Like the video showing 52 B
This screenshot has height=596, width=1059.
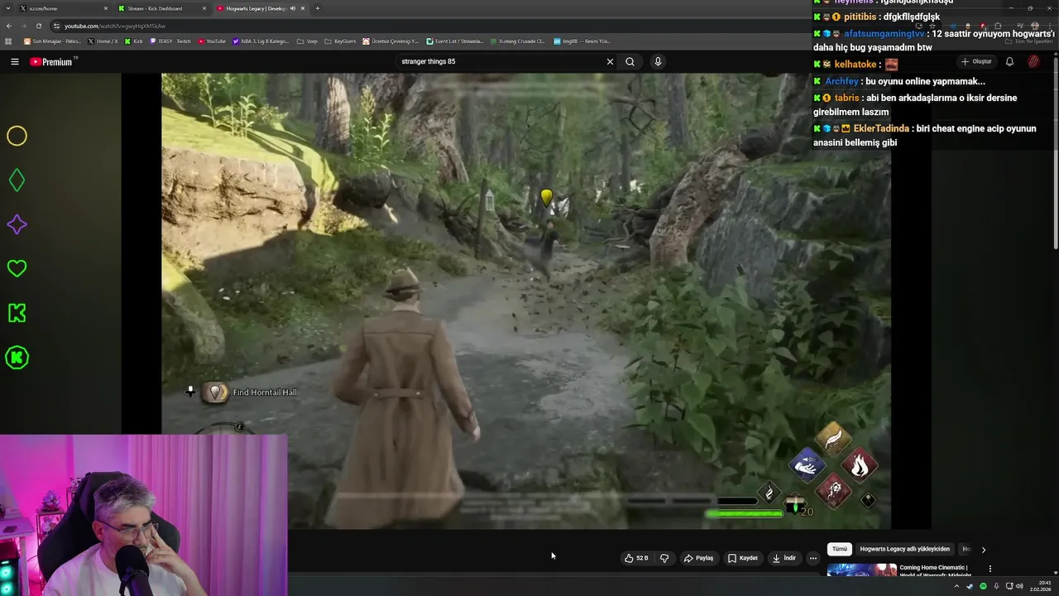[636, 558]
